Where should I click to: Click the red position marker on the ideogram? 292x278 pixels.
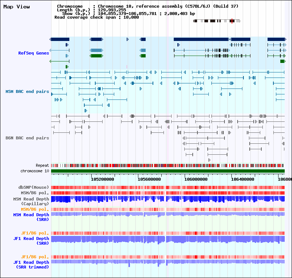[232, 21]
